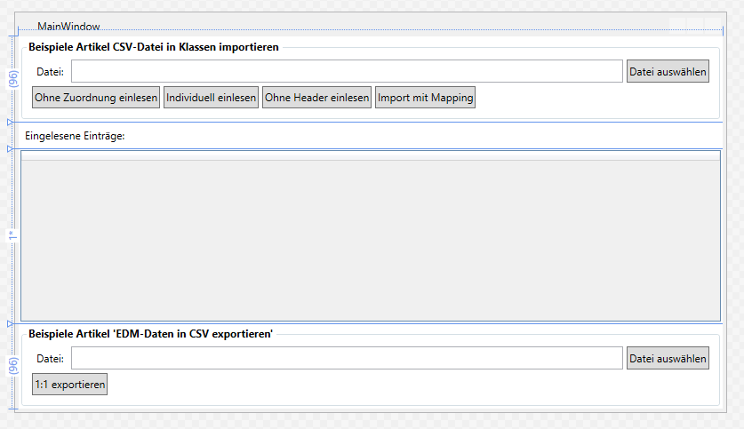Click the top '(96)' row height indicator
This screenshot has width=744, height=429.
(x=12, y=79)
